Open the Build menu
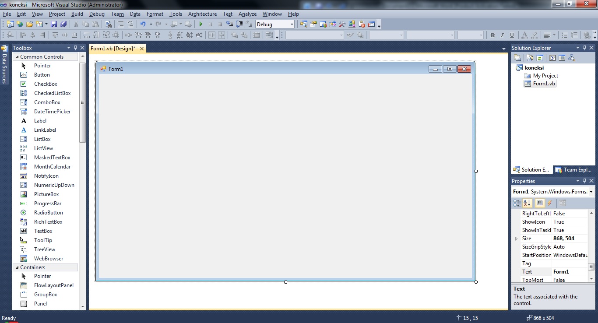The height and width of the screenshot is (323, 598). pyautogui.click(x=77, y=14)
